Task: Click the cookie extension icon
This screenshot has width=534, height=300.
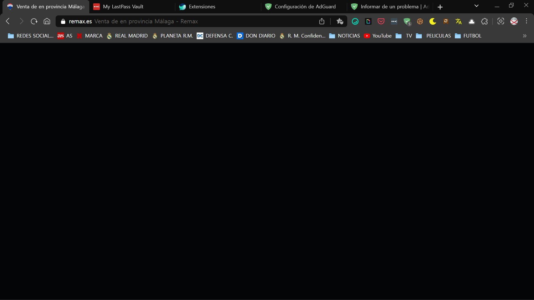Action: (x=420, y=21)
